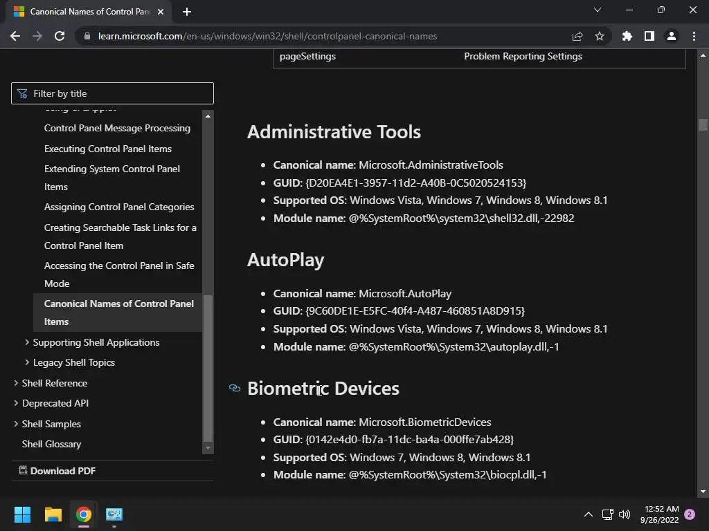The height and width of the screenshot is (531, 709).
Task: Click Microsoft.BiometricDevices canonical name text
Action: point(425,422)
